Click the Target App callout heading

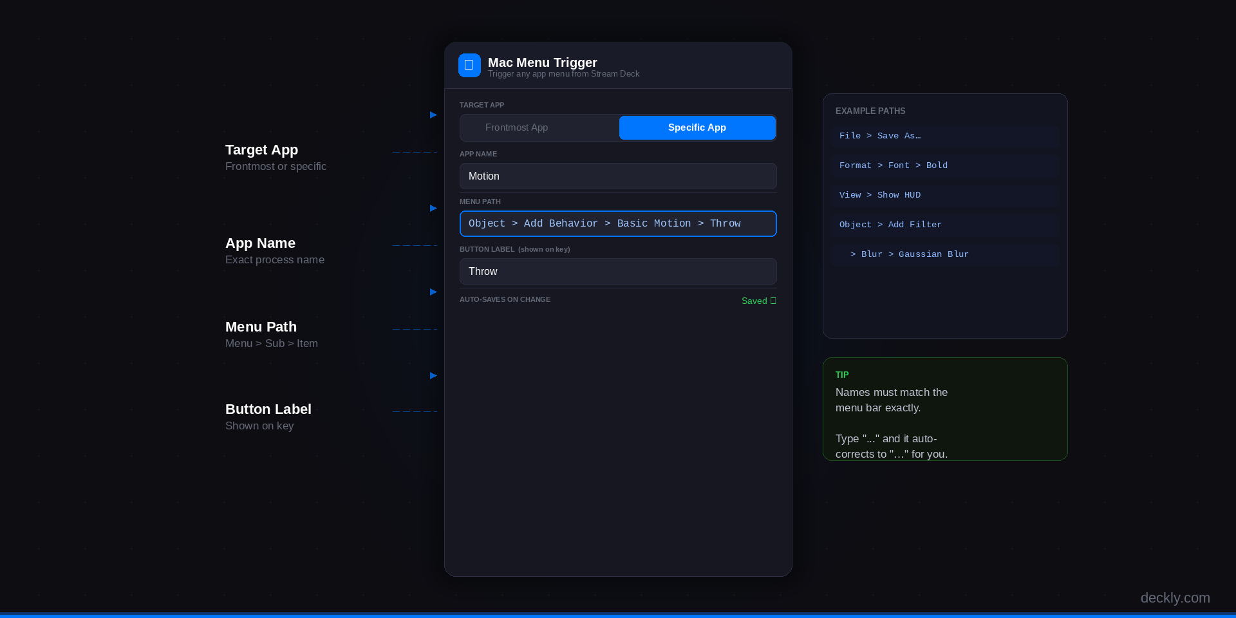[261, 150]
